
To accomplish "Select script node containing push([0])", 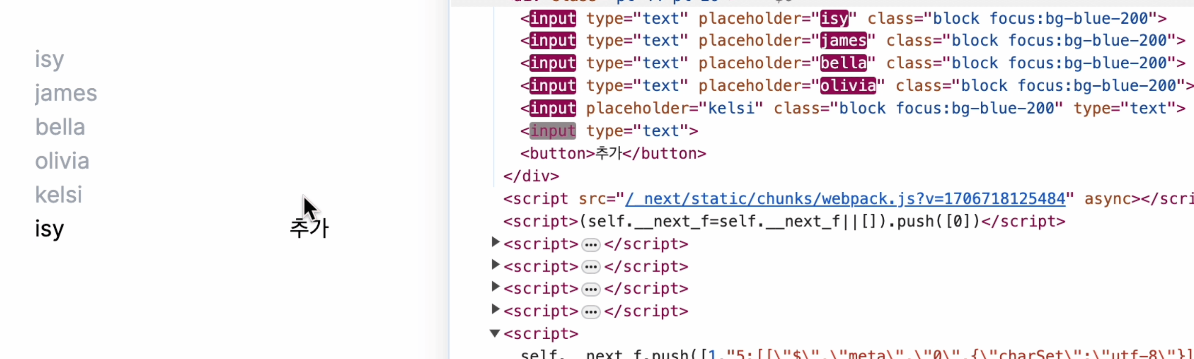I will click(x=783, y=222).
